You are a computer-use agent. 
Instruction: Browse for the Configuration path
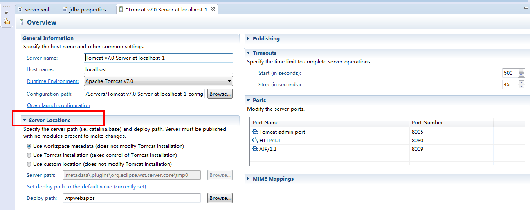click(220, 94)
